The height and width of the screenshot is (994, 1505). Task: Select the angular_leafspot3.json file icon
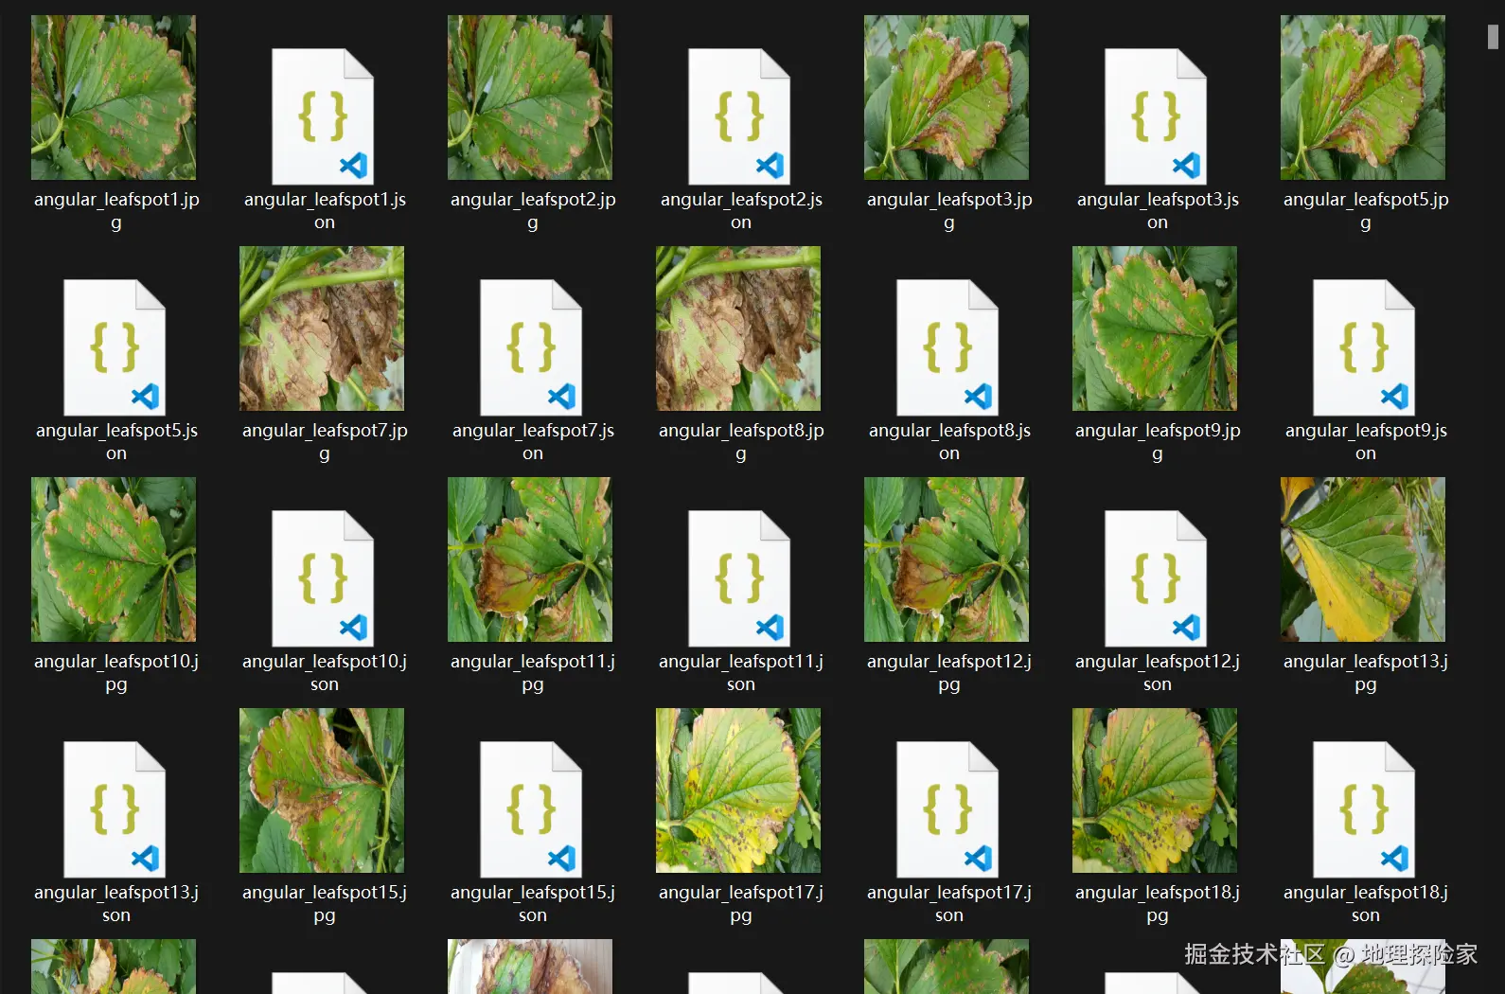pos(1156,116)
